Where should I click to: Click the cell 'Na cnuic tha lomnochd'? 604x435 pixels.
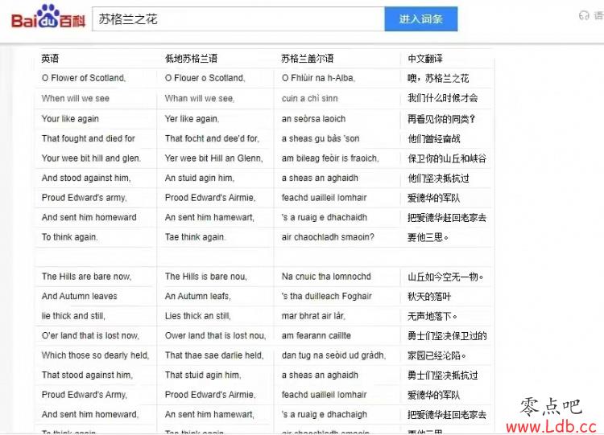tap(326, 277)
